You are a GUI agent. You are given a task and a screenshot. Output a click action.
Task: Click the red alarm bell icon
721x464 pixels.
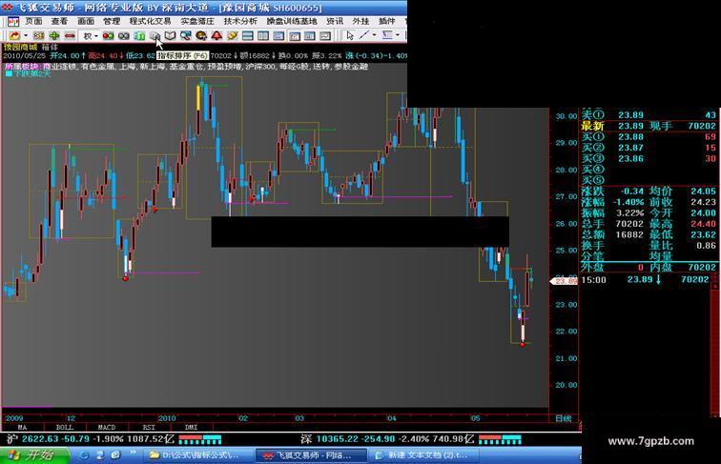click(216, 35)
